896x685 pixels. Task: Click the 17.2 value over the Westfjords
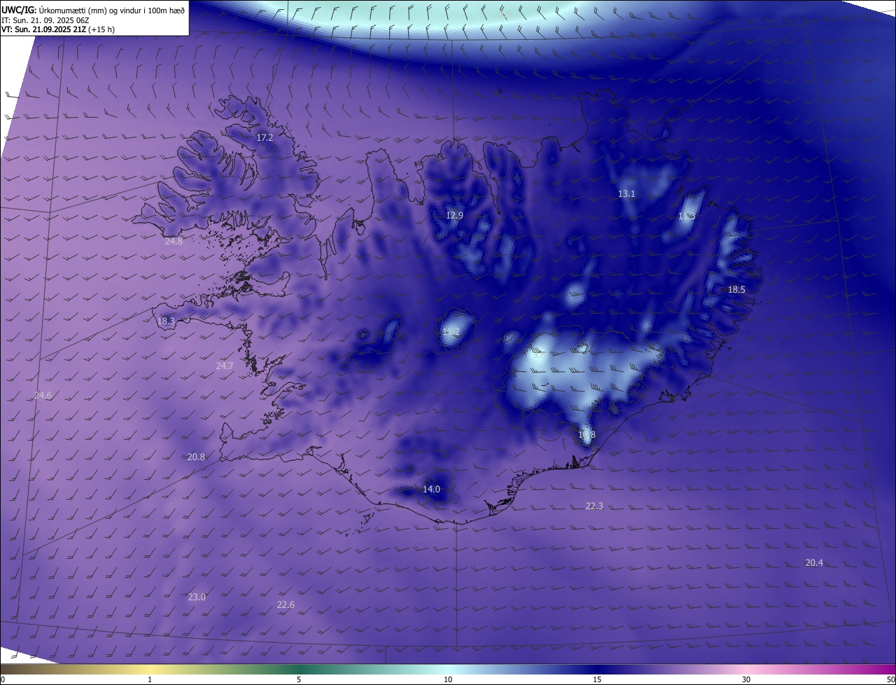[x=265, y=138]
